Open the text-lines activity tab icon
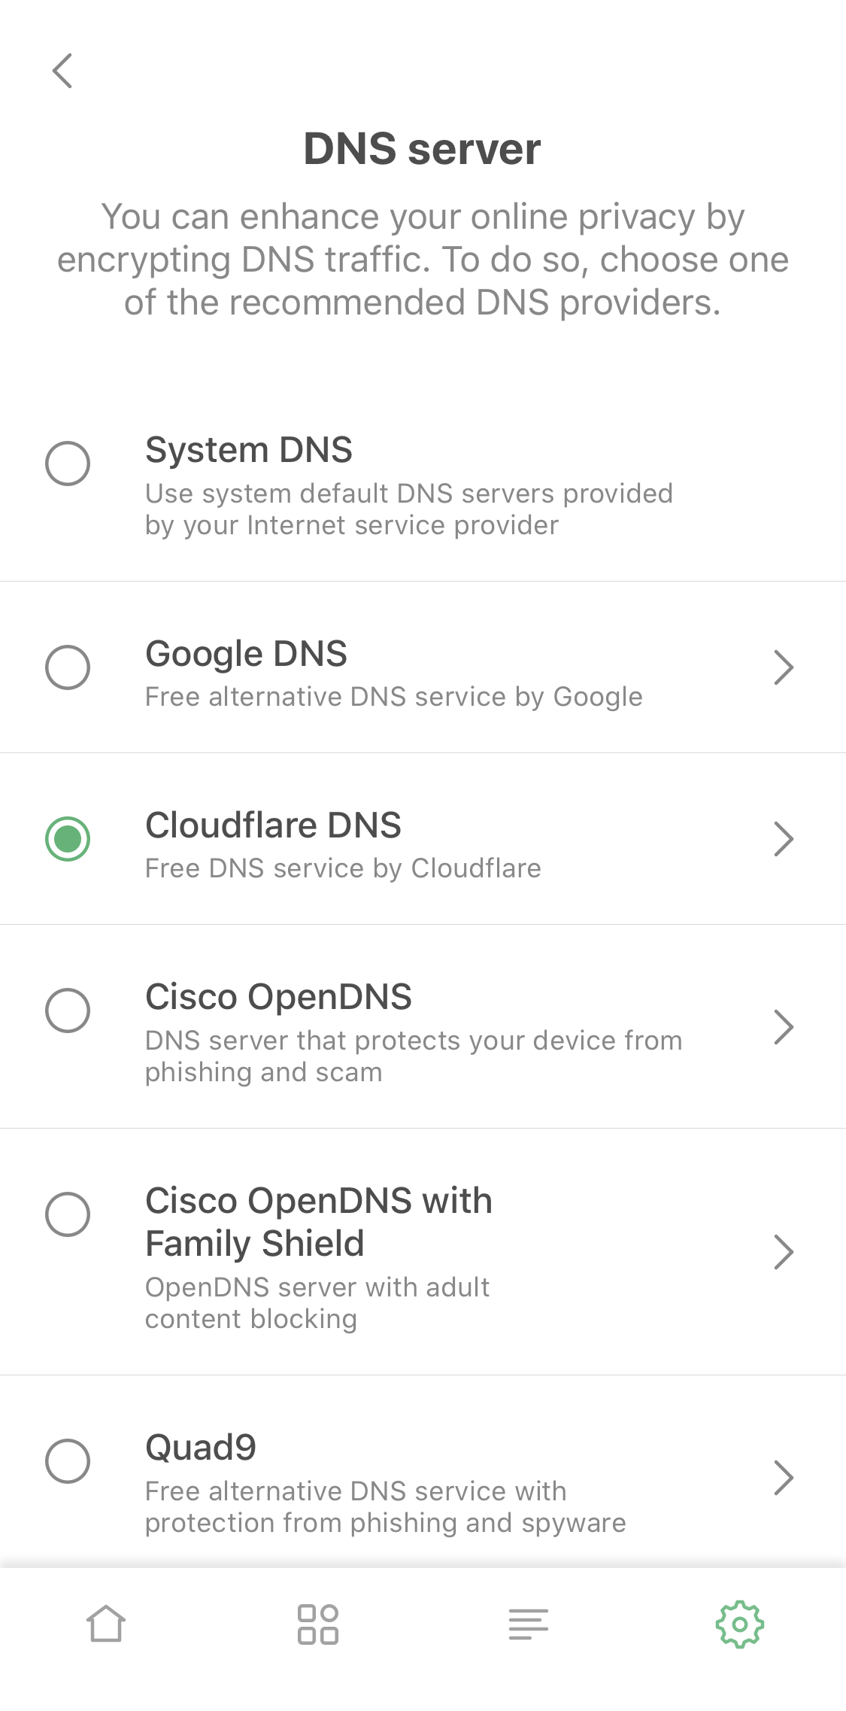This screenshot has height=1711, width=846. 528,1624
